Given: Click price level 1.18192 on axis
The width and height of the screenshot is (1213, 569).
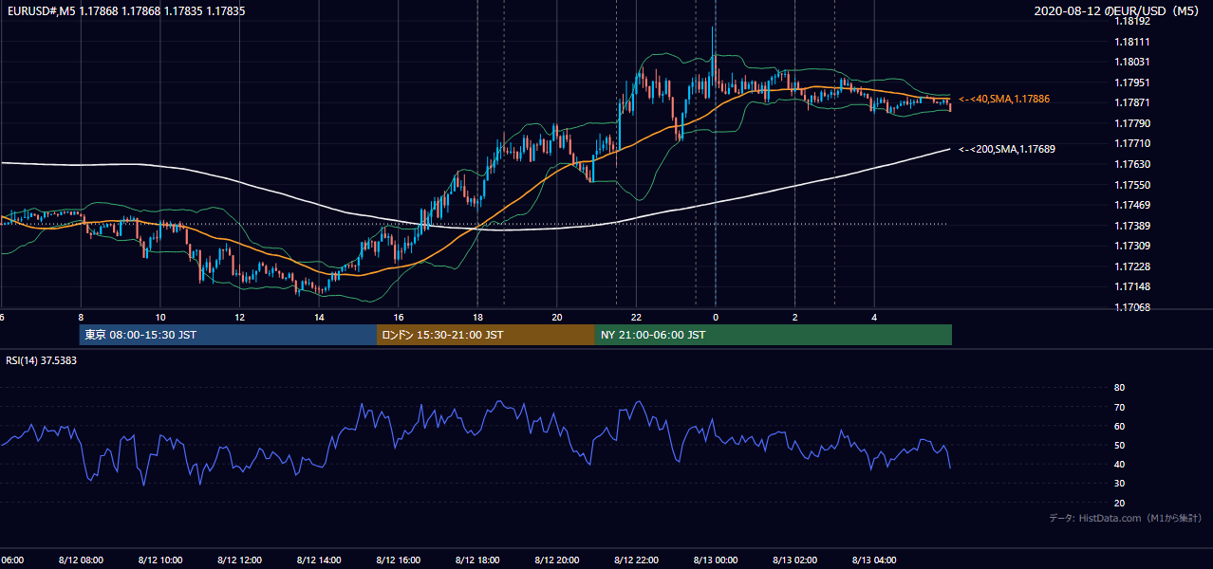Looking at the screenshot, I should click(1132, 21).
